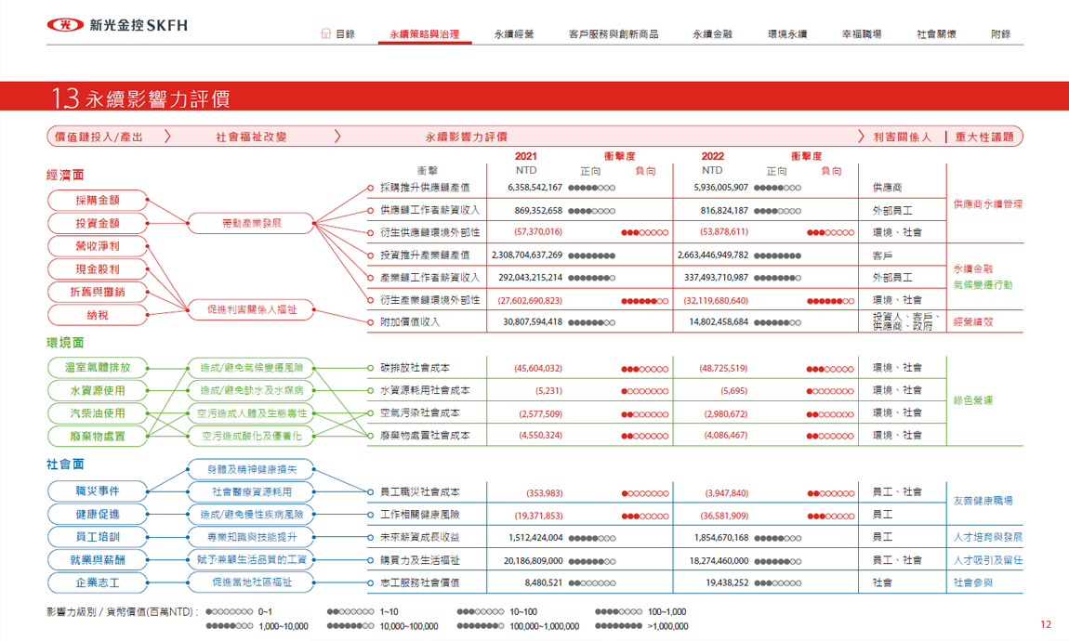
Task: Select the 溫室氣體排放 box
Action: 97,368
